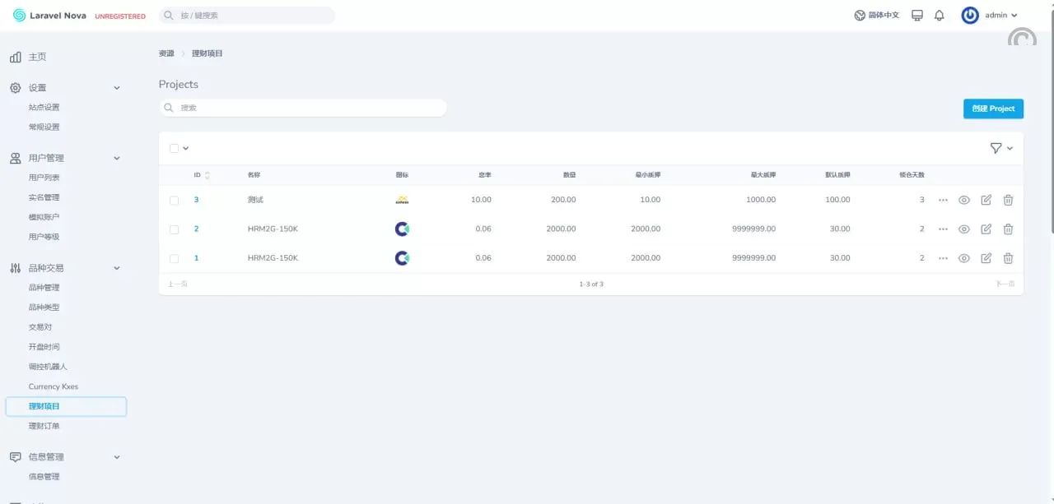Click the Laravel Nova logo

[x=49, y=16]
